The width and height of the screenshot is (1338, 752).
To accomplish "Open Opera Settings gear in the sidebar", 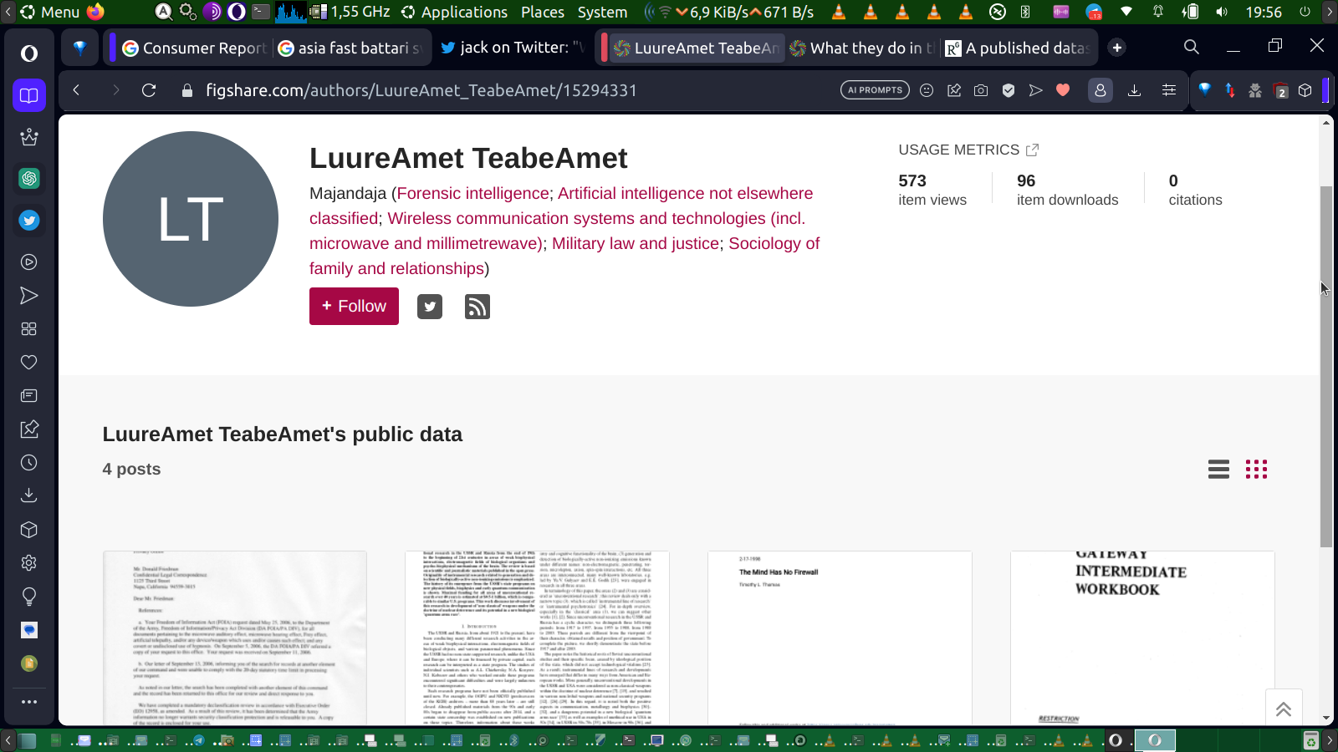I will coord(29,563).
